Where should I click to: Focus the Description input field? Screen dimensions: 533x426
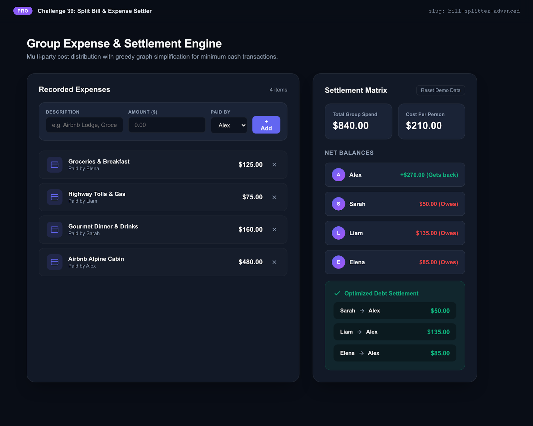(85, 125)
